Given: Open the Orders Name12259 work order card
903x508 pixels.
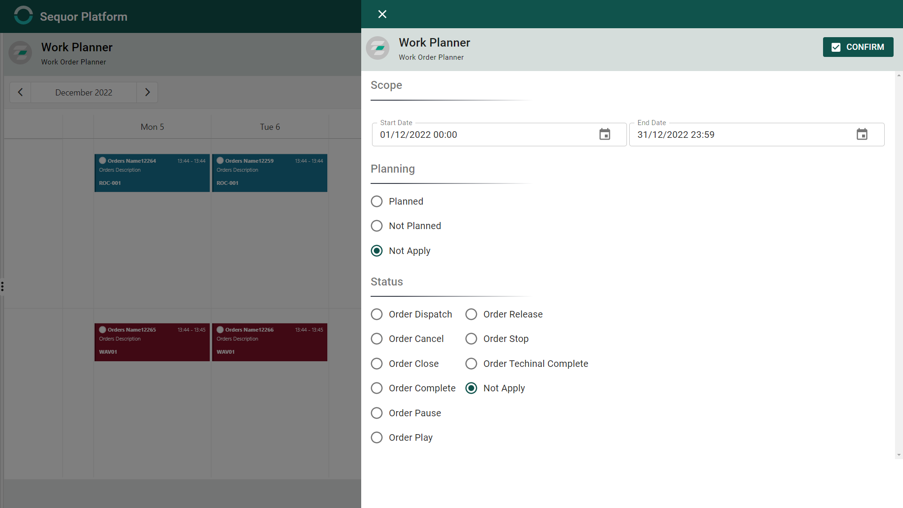Looking at the screenshot, I should [269, 173].
